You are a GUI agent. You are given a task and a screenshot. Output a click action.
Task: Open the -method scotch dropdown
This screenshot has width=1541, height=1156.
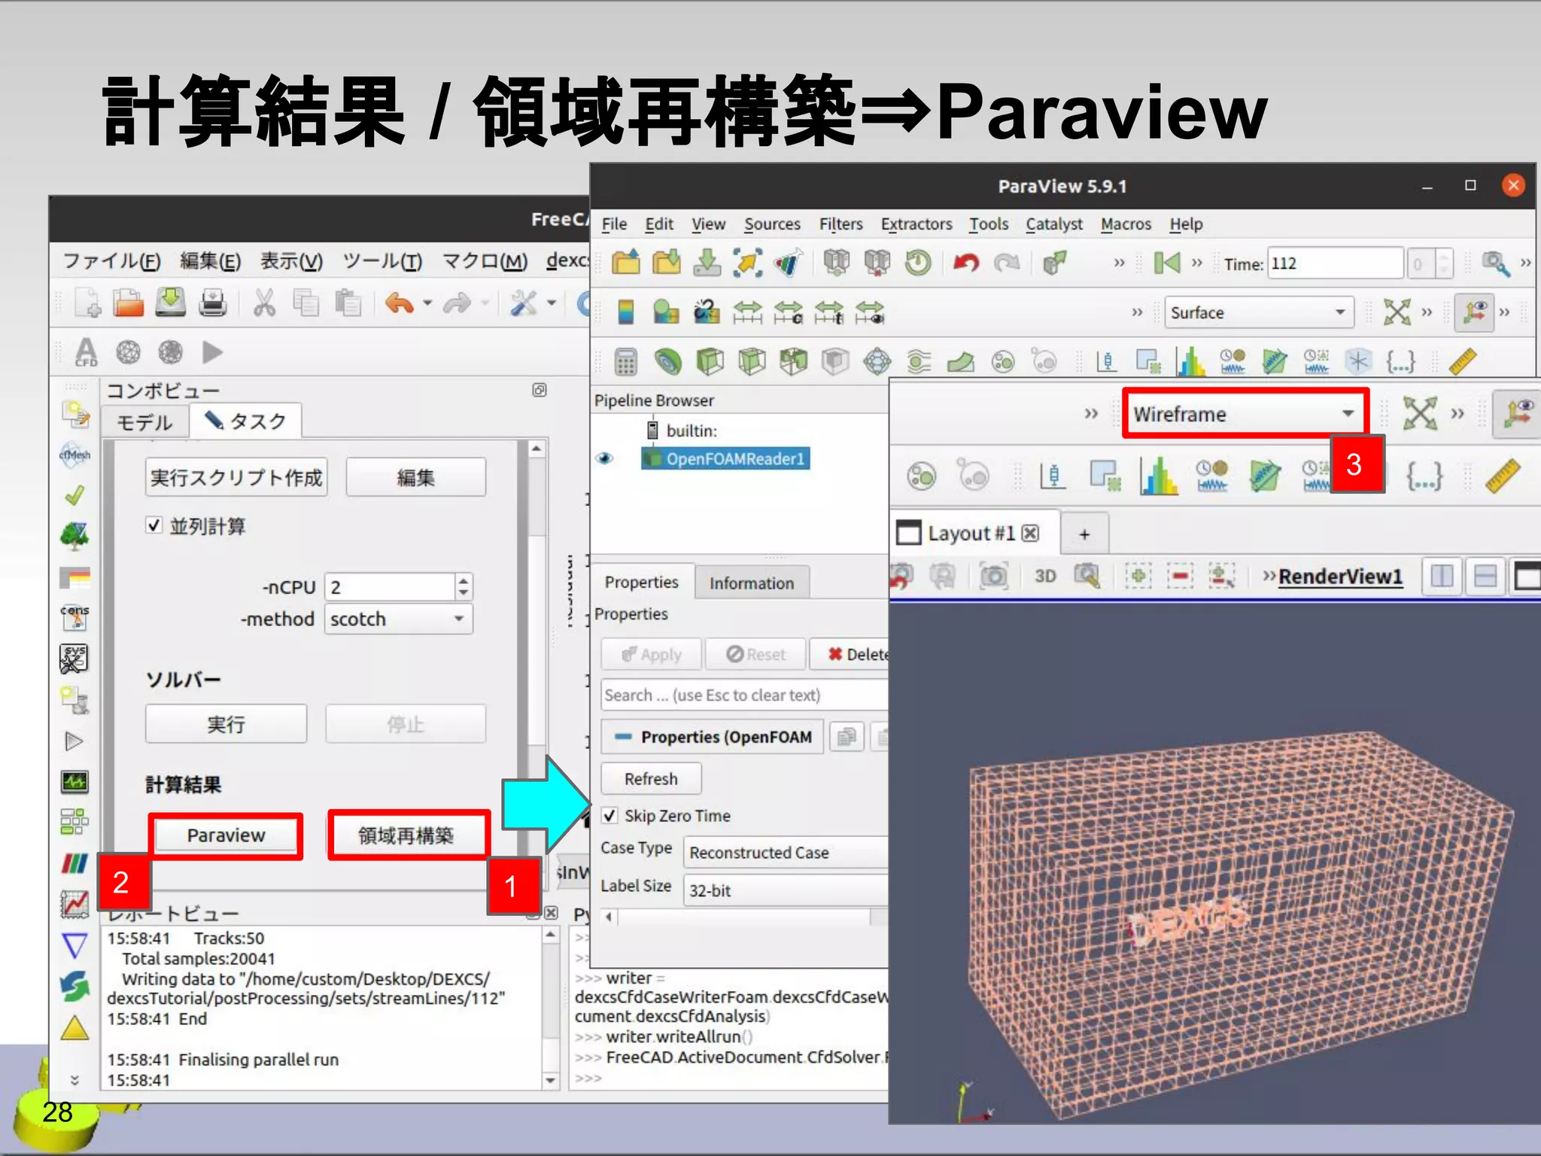pyautogui.click(x=399, y=619)
